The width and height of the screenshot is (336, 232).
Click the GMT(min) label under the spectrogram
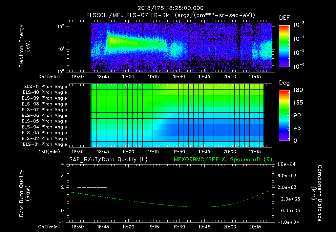[x=49, y=77]
